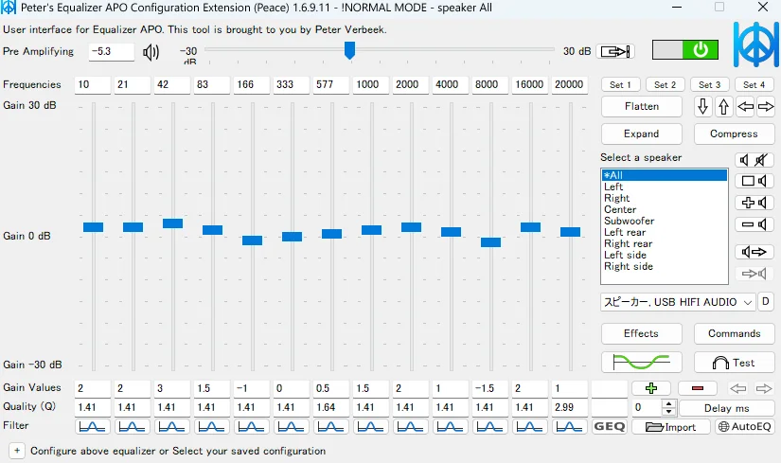
Task: Open the audio device dropdown
Action: [678, 302]
